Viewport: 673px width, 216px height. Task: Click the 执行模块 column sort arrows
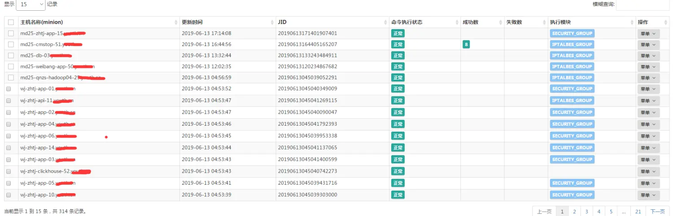[x=632, y=22]
